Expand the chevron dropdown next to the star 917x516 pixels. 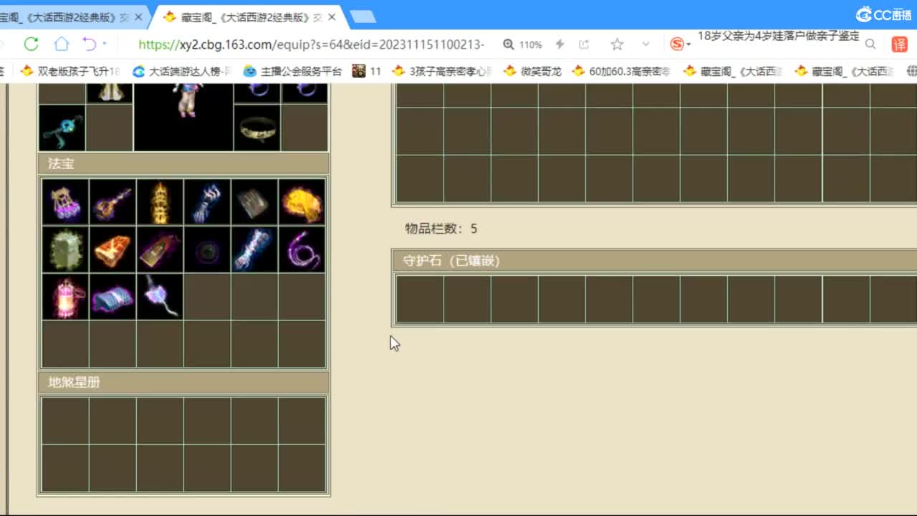(x=645, y=44)
